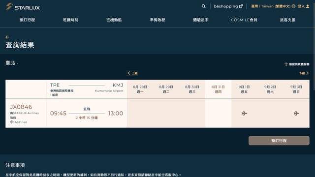Open the COSMILE會員 navigation menu
Viewport: 315px width, 177px height.
(x=244, y=20)
